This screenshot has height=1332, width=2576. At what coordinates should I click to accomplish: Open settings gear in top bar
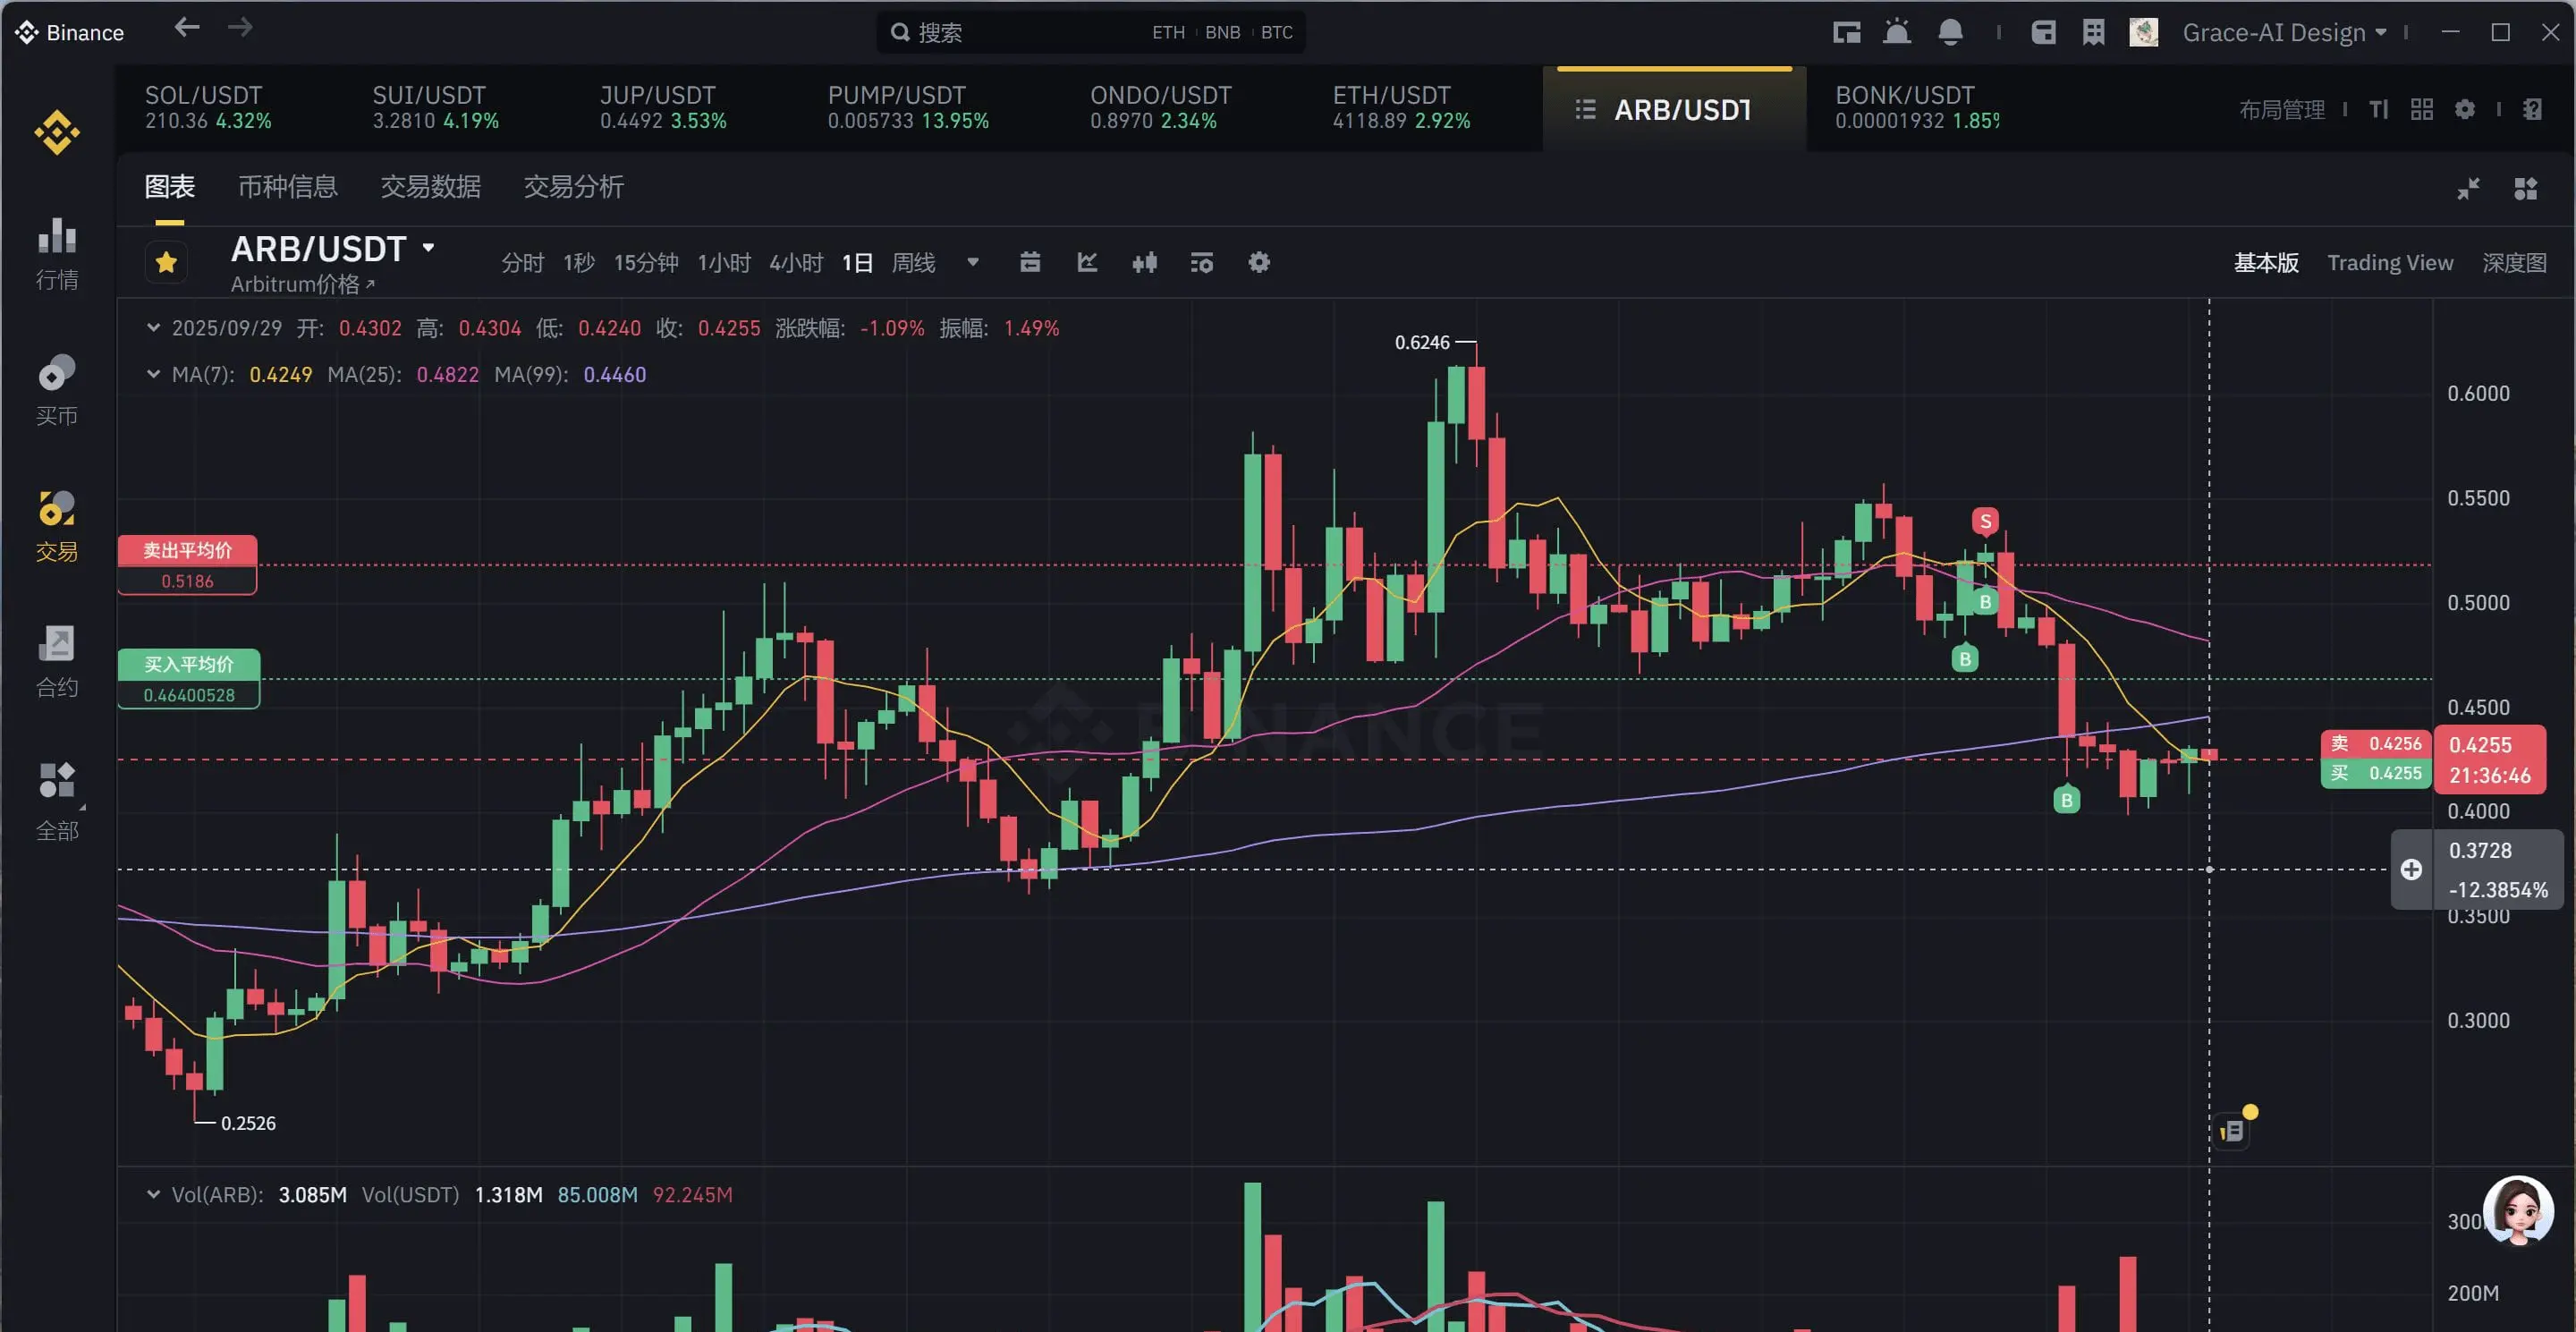pos(2465,109)
